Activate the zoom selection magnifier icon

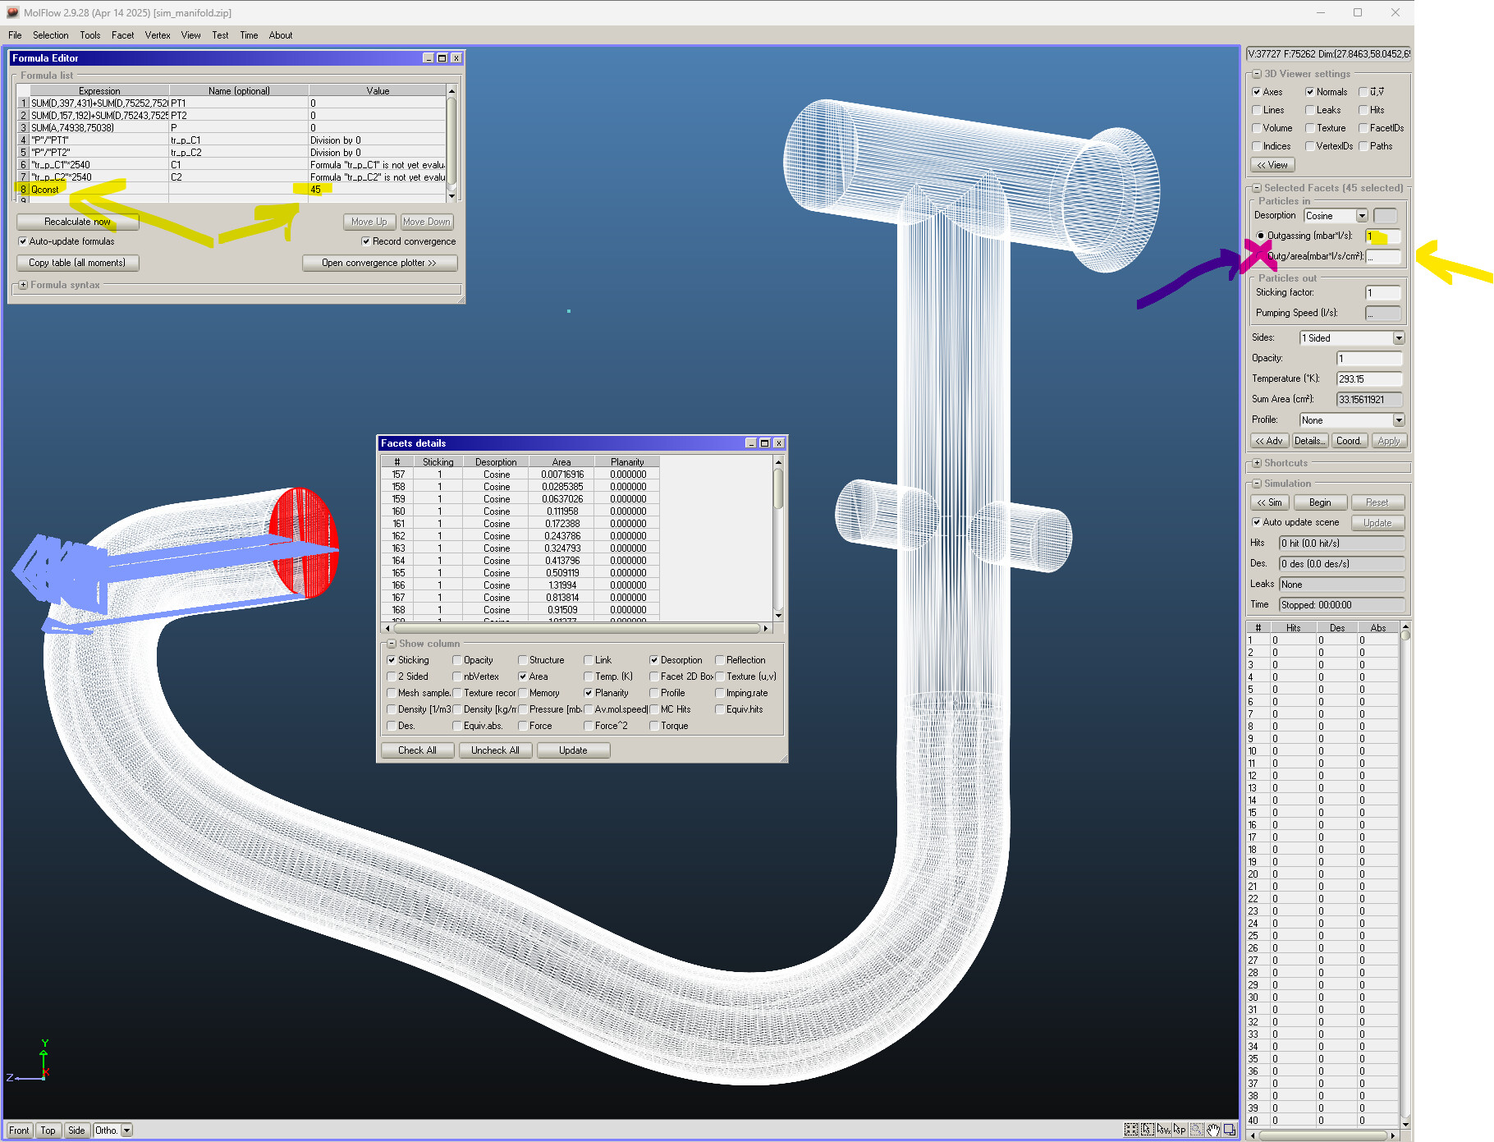[x=1197, y=1130]
